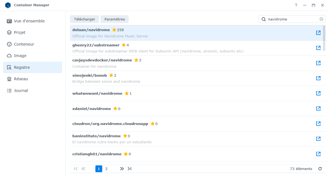Viewport: 329px width, 176px height.
Task: Select whatwewant/navidrome image row
Action: 196,93
